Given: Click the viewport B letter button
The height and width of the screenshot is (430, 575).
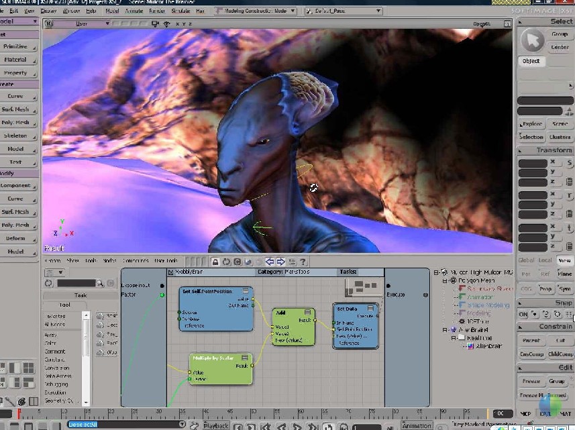Looking at the screenshot, I should [48, 24].
